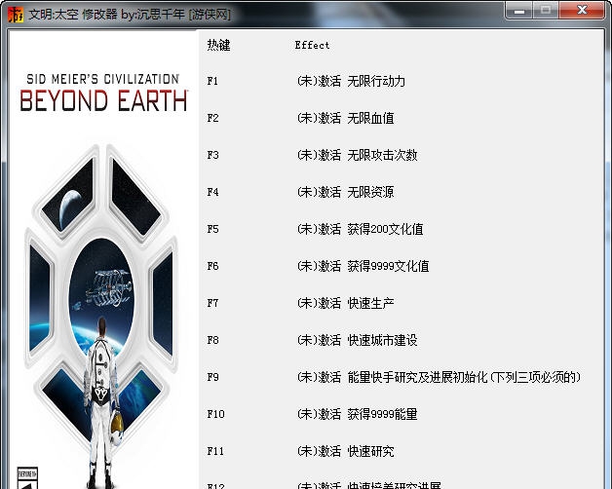
Task: Close the trainer window
Action: coord(582,10)
